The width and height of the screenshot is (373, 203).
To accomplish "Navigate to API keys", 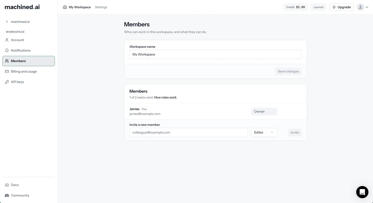I will (29, 82).
